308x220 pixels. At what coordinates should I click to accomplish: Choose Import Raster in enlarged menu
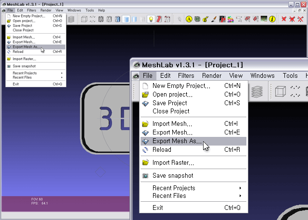tap(193, 162)
